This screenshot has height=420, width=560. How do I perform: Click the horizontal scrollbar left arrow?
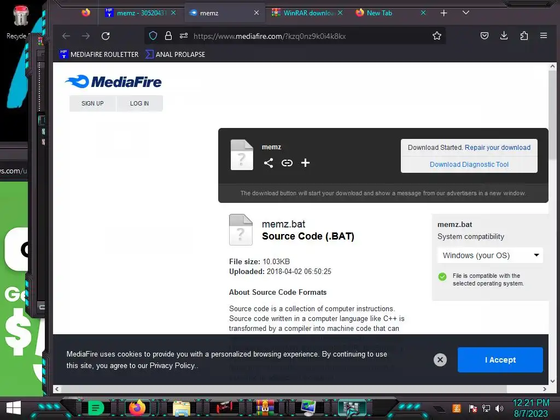pyautogui.click(x=57, y=389)
